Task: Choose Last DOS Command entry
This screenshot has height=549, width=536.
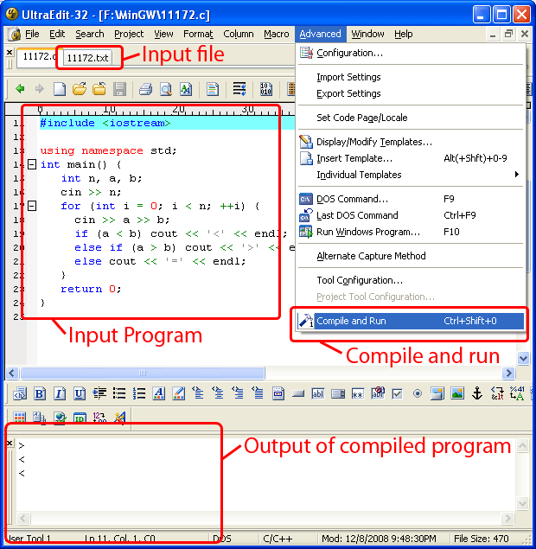Action: (411, 215)
